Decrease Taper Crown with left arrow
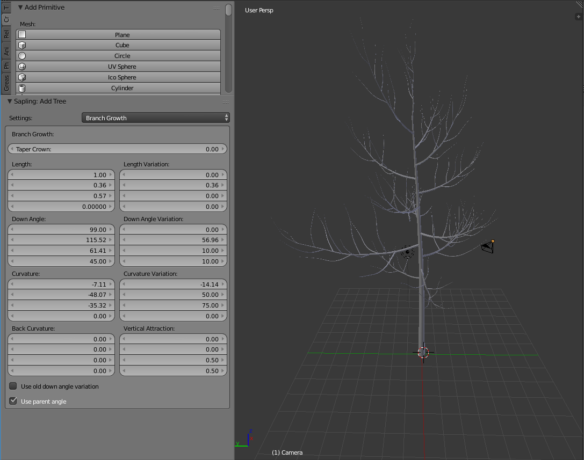Screen dimensions: 584x460 click(x=12, y=149)
